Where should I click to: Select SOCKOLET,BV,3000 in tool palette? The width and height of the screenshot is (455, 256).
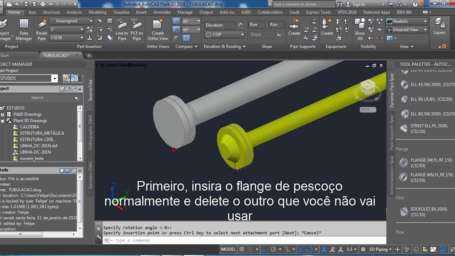[x=427, y=212]
